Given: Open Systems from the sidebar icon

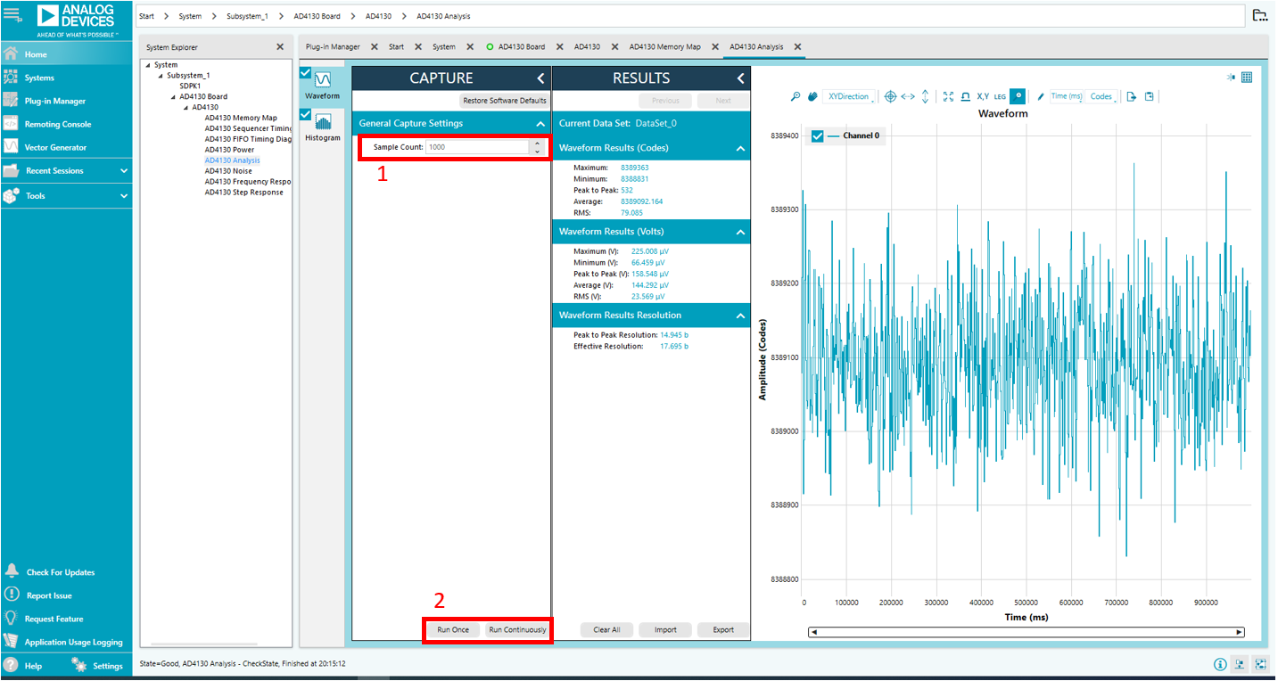Looking at the screenshot, I should point(12,78).
